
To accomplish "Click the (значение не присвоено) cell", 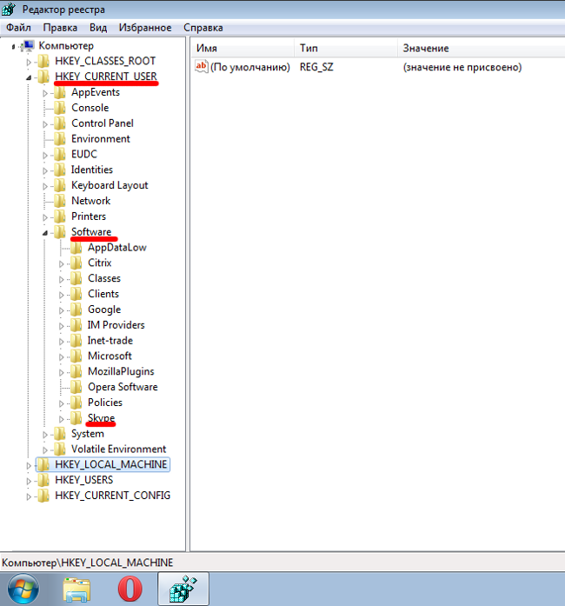I will click(x=462, y=67).
